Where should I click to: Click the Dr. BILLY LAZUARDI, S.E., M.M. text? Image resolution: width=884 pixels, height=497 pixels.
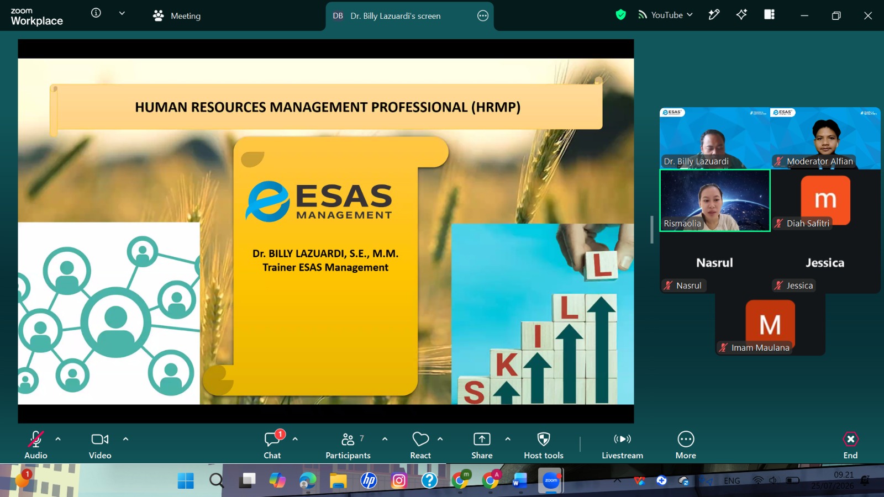pos(325,253)
